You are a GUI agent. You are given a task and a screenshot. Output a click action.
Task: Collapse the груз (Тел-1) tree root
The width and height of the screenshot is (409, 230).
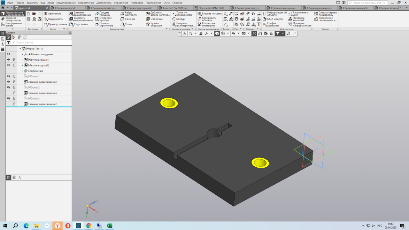pyautogui.click(x=20, y=49)
